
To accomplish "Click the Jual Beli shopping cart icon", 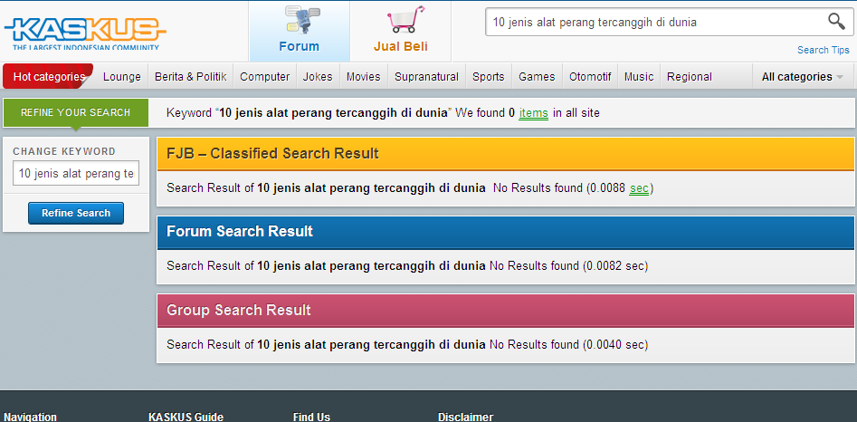I will pyautogui.click(x=405, y=20).
